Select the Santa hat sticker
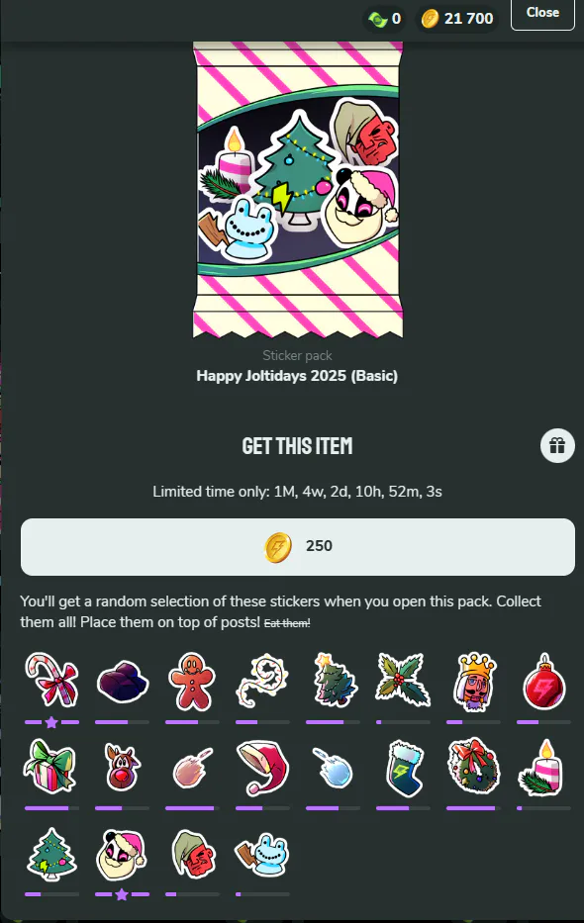The width and height of the screenshot is (584, 923). (x=262, y=768)
